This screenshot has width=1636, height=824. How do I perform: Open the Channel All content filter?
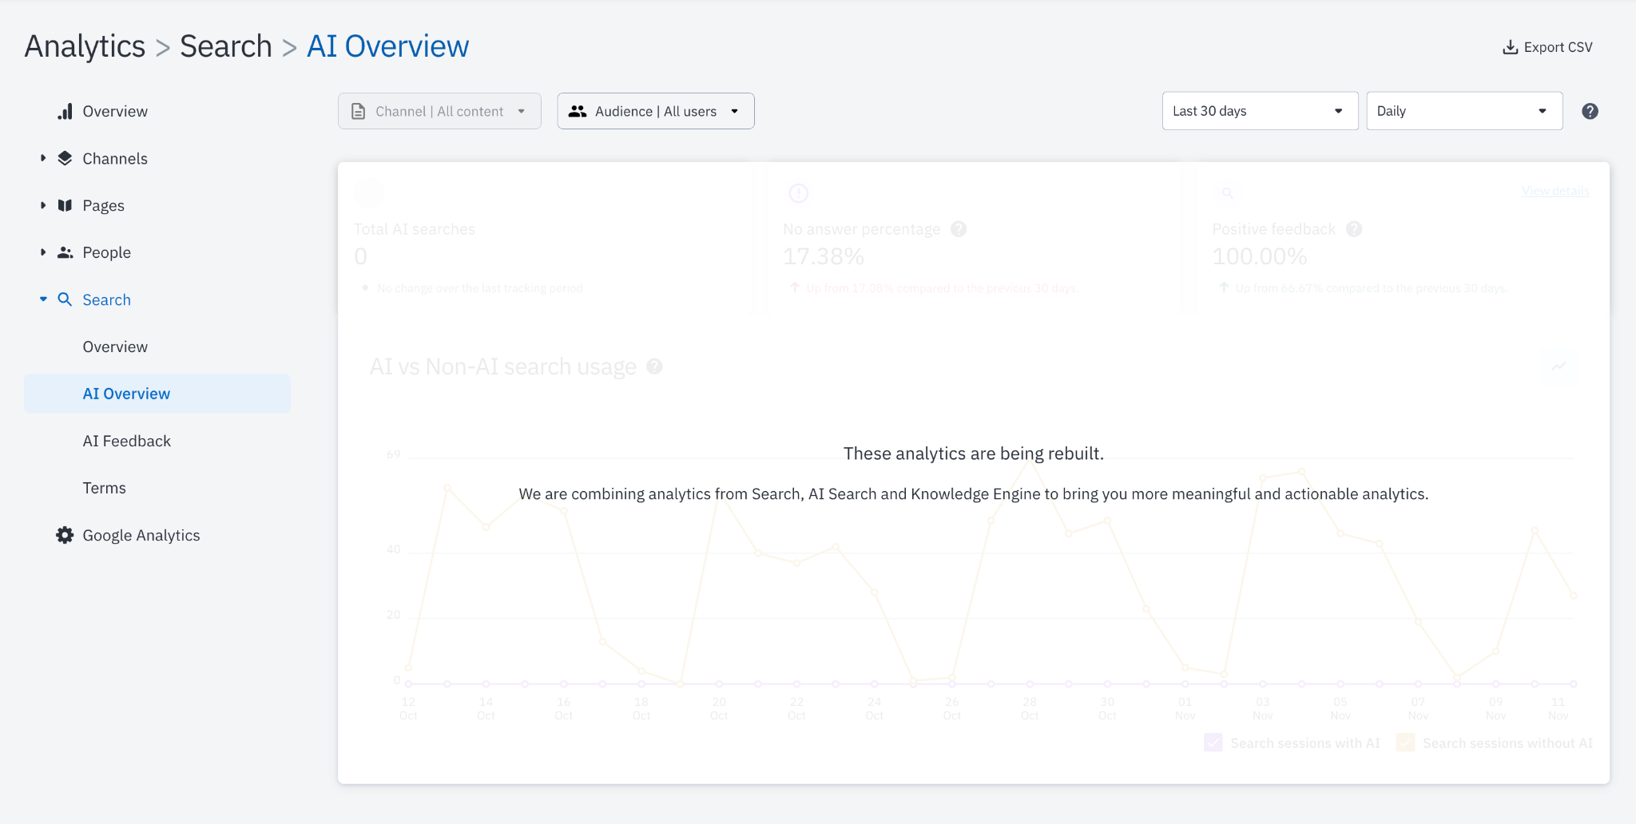click(x=439, y=111)
